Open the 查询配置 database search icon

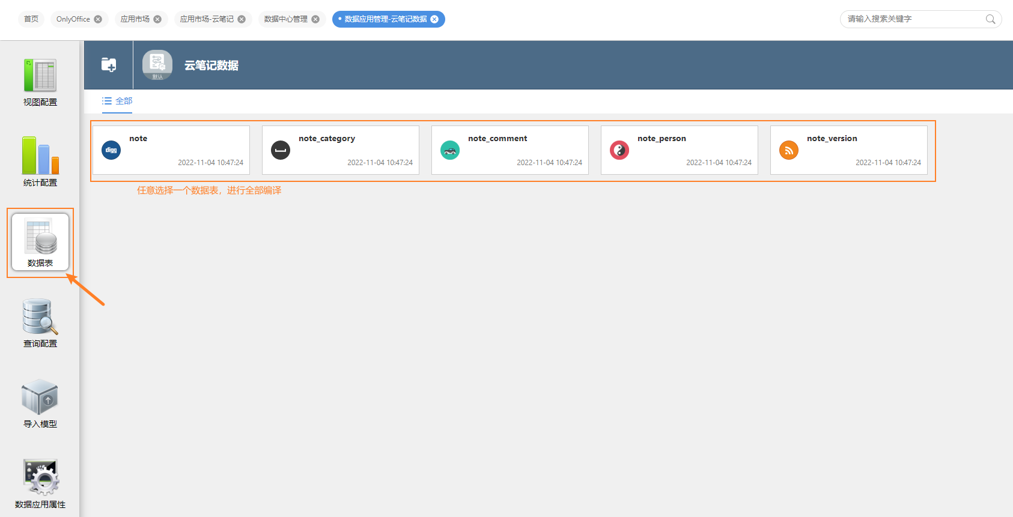click(x=40, y=316)
